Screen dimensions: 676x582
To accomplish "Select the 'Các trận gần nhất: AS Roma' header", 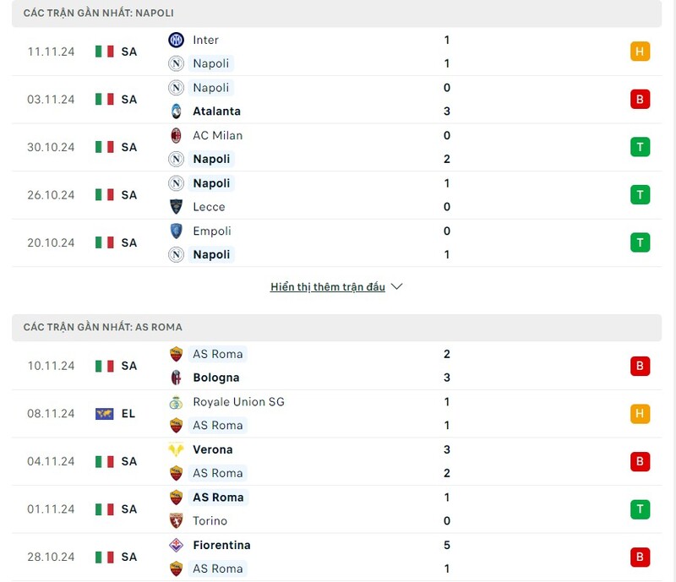I will click(x=103, y=327).
